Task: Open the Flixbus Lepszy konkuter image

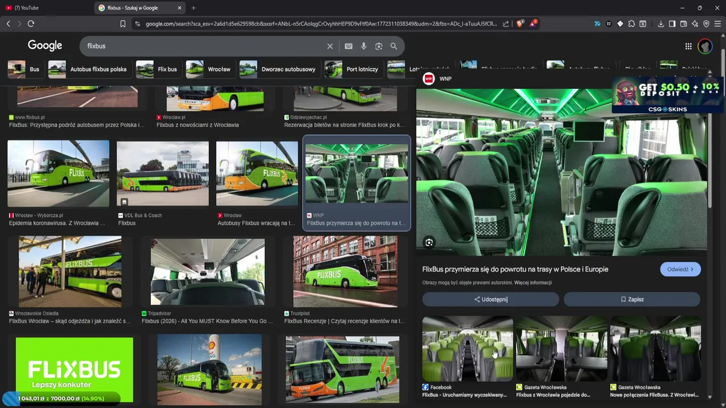Action: 74,370
